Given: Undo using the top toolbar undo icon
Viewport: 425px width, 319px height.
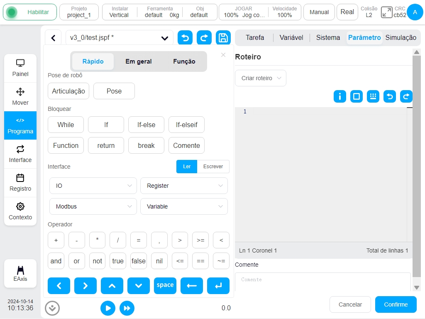Looking at the screenshot, I should (x=185, y=38).
